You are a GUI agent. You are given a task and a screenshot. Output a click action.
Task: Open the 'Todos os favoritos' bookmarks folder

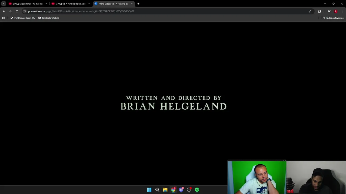(x=332, y=18)
